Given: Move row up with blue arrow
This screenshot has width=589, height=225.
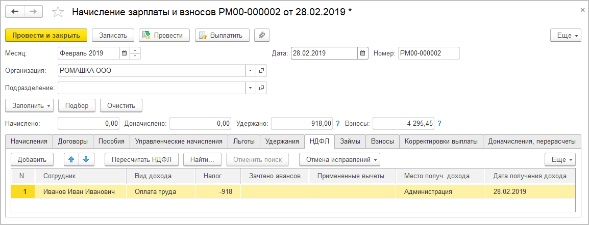Looking at the screenshot, I should tap(71, 159).
